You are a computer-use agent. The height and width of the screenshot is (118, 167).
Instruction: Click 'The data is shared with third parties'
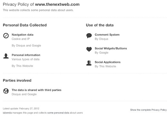click(37, 90)
